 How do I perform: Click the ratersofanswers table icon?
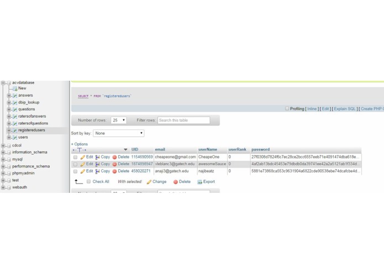click(x=15, y=117)
